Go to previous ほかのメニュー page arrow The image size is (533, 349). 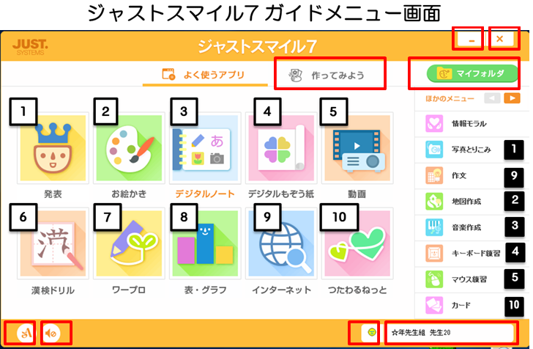click(x=492, y=98)
